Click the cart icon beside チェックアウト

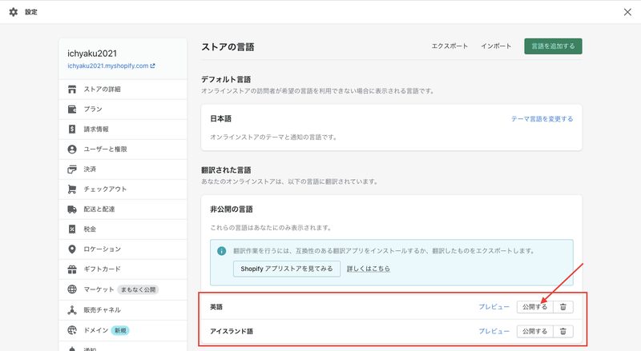click(72, 189)
